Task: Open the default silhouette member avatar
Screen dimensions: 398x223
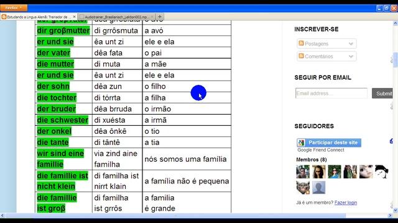Action: click(x=318, y=187)
